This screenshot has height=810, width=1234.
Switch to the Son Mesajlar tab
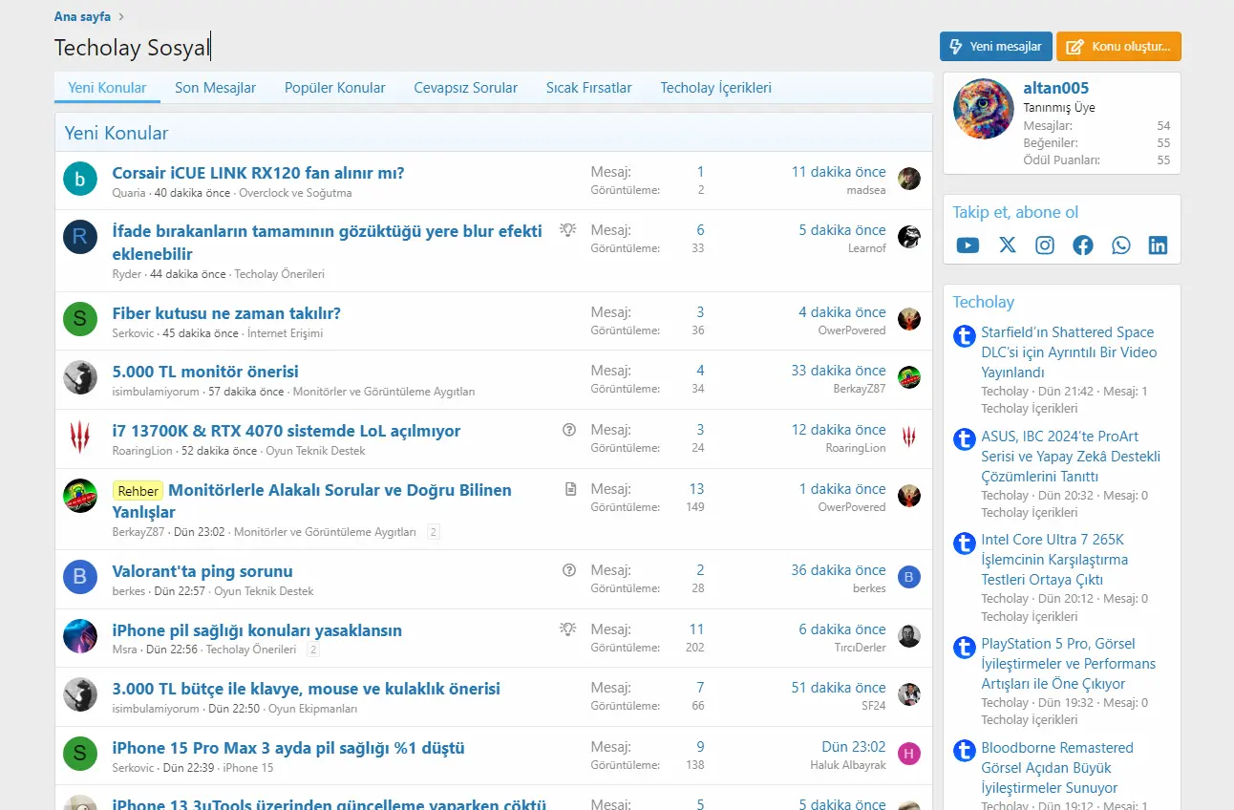(216, 88)
